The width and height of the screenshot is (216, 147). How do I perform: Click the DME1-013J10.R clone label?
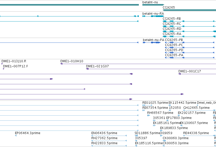click(14, 61)
